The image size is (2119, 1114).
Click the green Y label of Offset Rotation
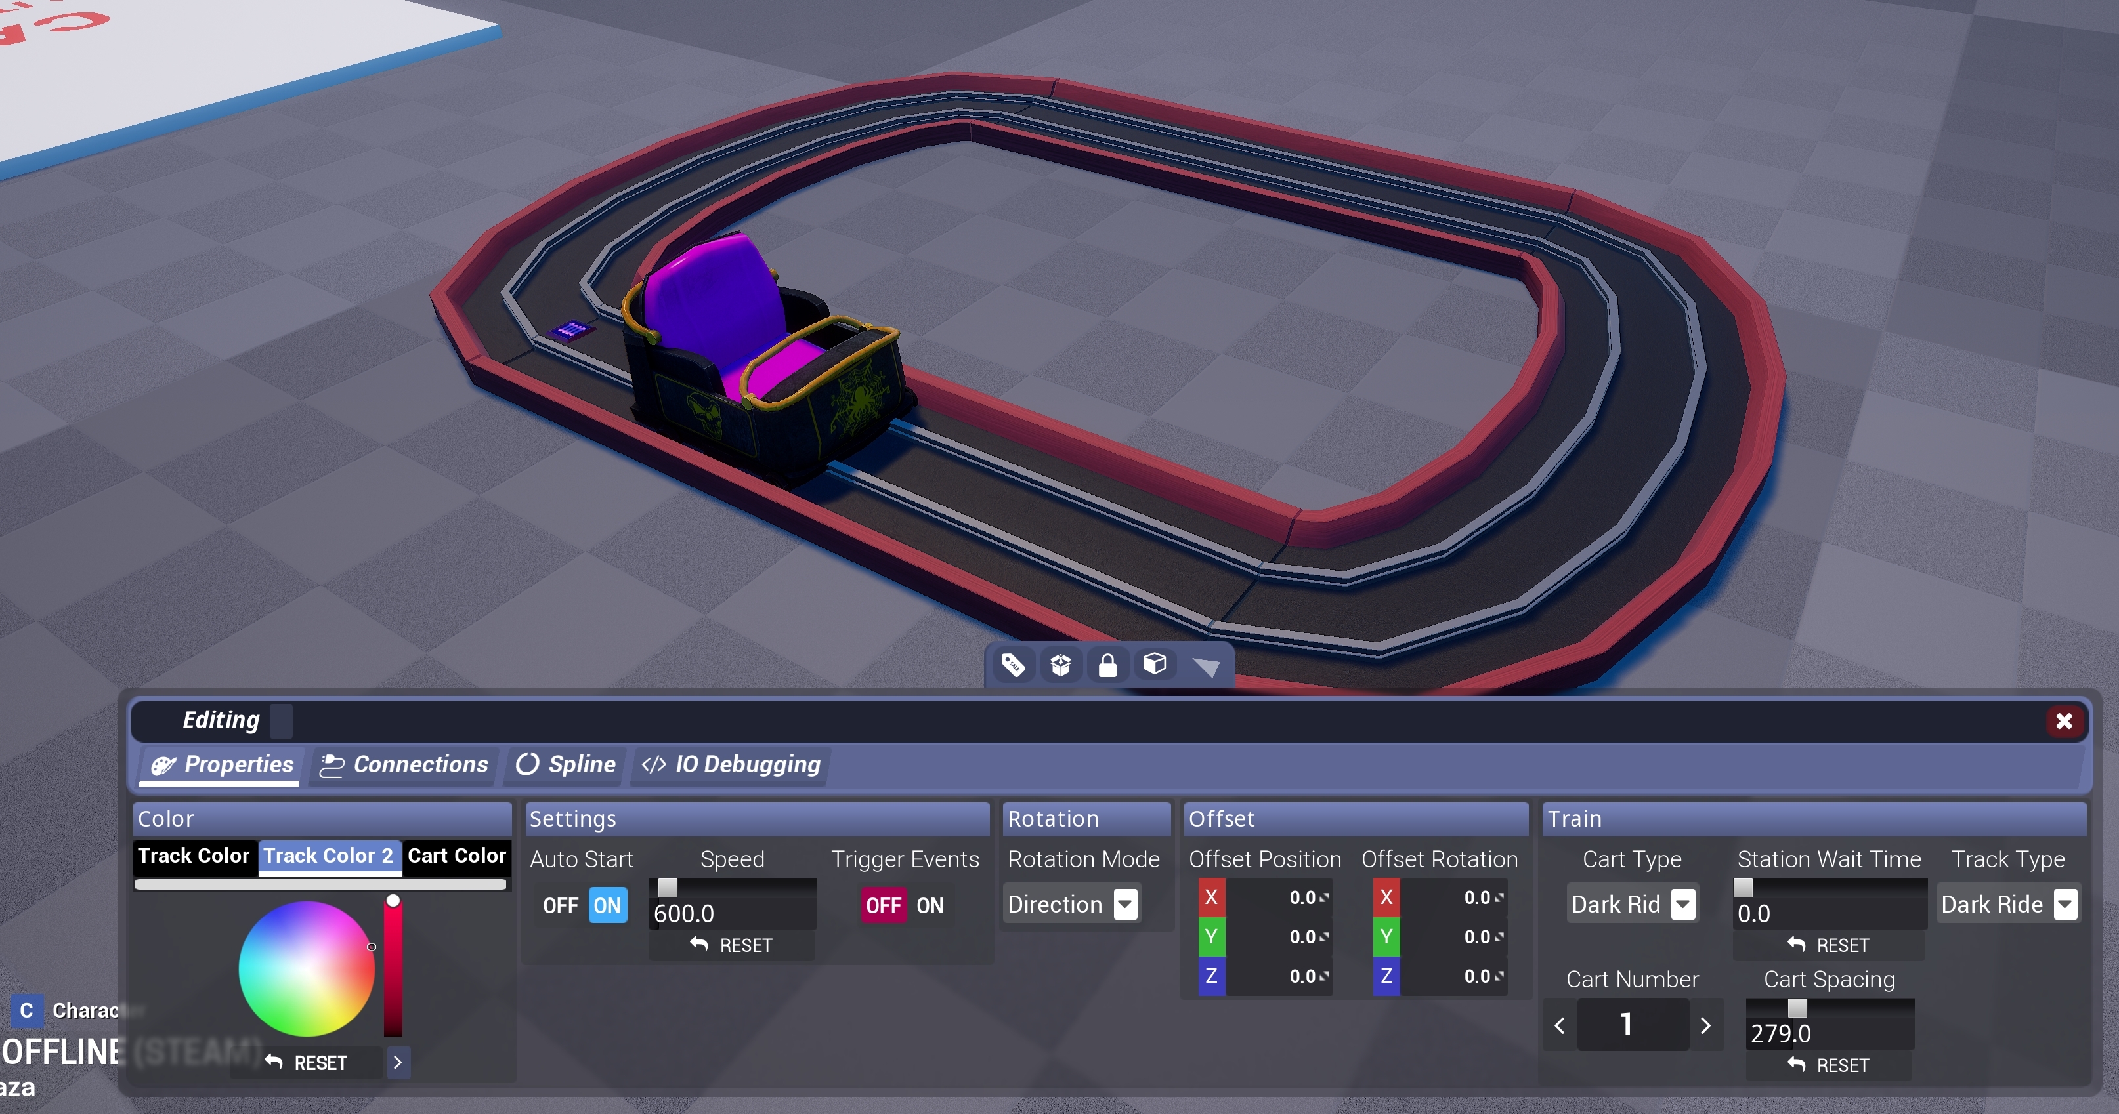[1387, 936]
